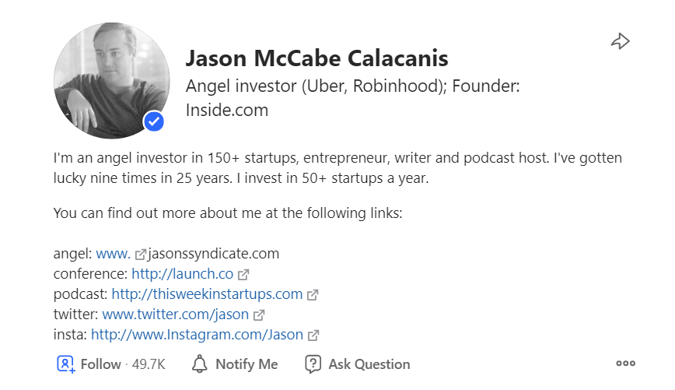Open the three-dots more options menu
Image resolution: width=675 pixels, height=390 pixels.
point(625,363)
